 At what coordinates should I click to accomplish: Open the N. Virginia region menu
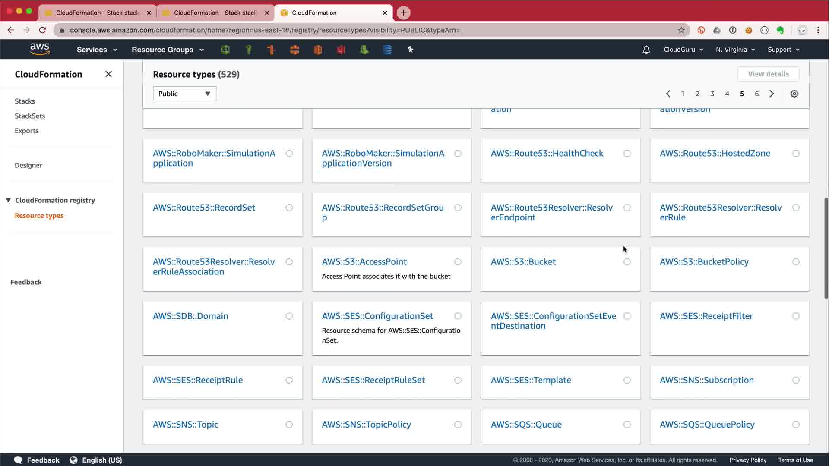[x=735, y=50]
